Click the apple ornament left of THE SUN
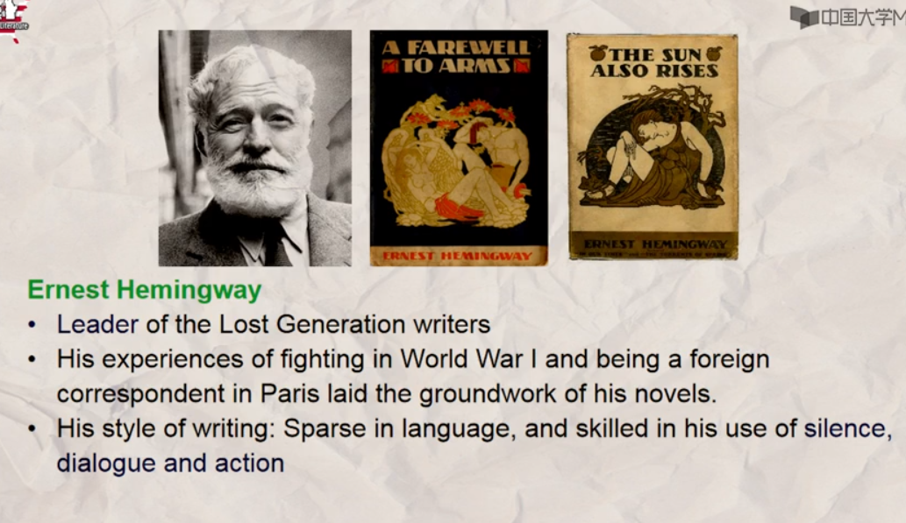Image resolution: width=906 pixels, height=523 pixels. pos(598,53)
